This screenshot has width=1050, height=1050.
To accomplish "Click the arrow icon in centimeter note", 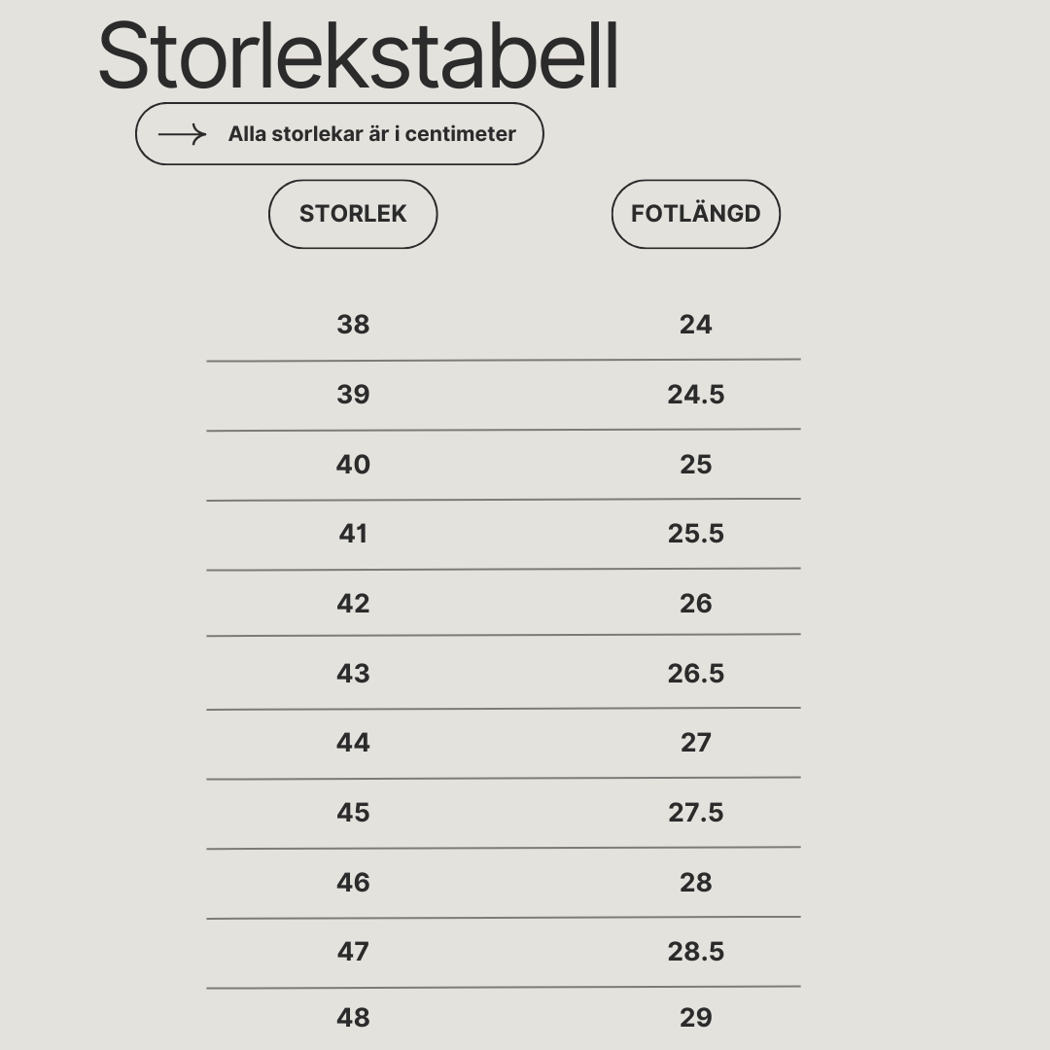I will pos(182,134).
